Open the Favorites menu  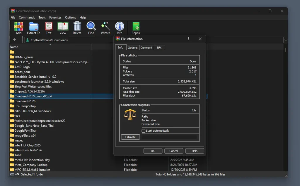tap(55, 17)
